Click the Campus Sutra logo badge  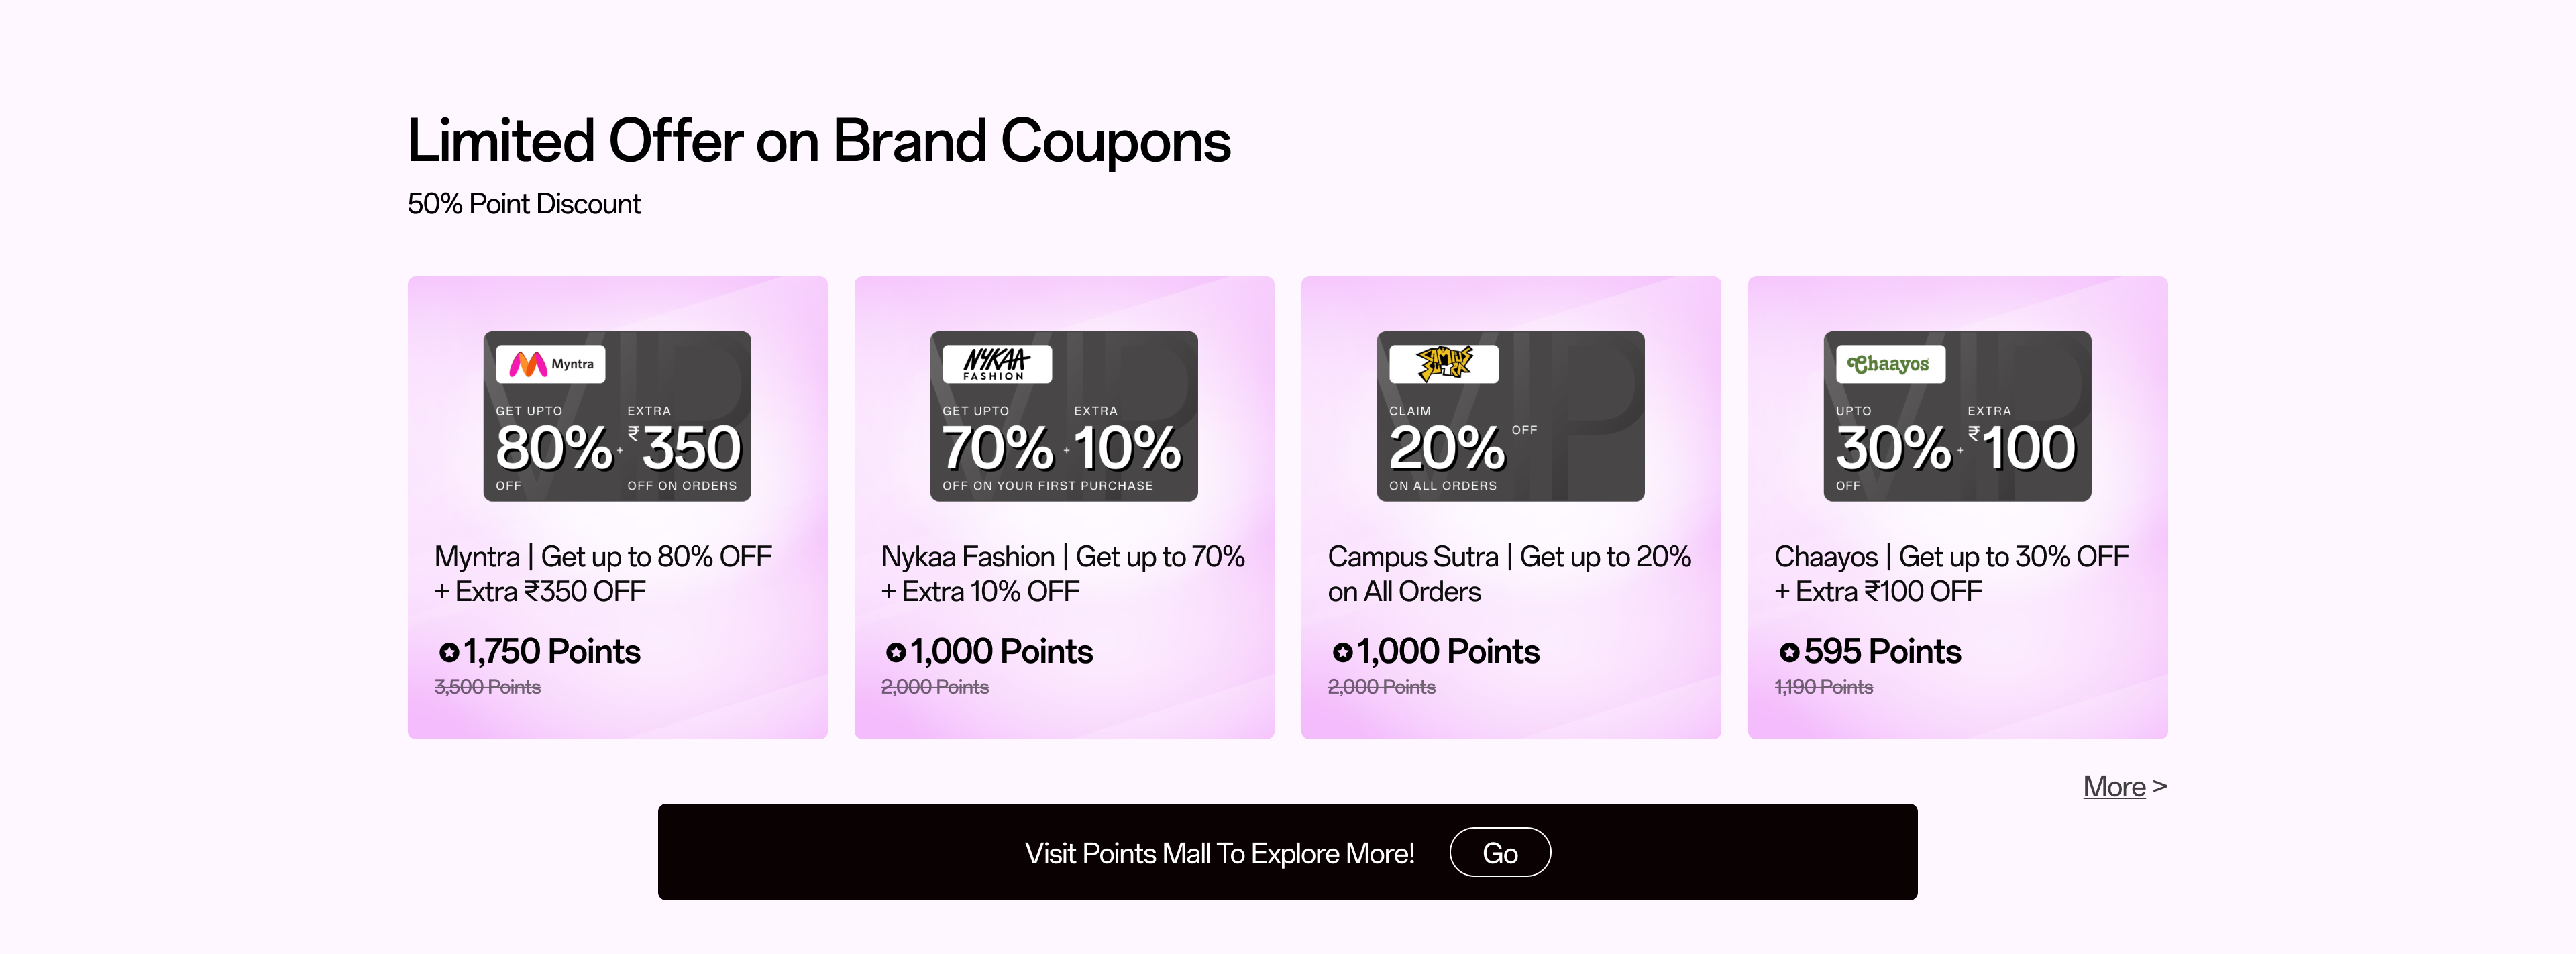coord(1443,364)
